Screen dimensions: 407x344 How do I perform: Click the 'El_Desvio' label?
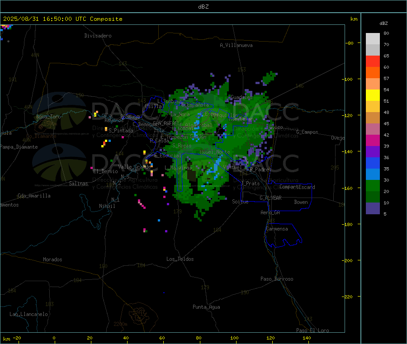click(x=106, y=171)
